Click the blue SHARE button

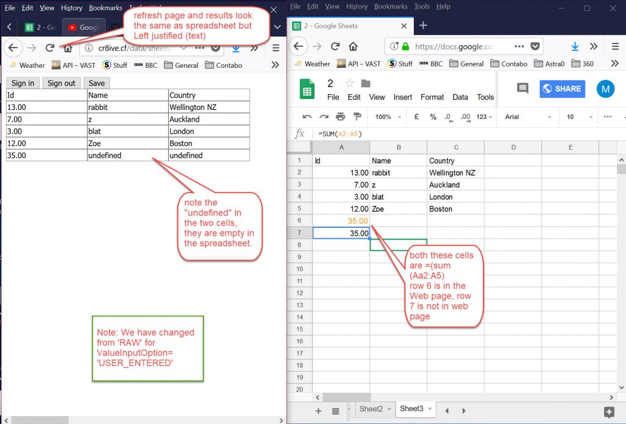[562, 89]
